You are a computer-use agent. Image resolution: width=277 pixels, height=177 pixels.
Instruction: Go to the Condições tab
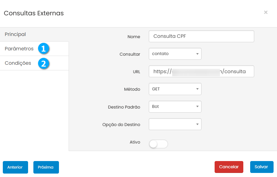(x=18, y=63)
